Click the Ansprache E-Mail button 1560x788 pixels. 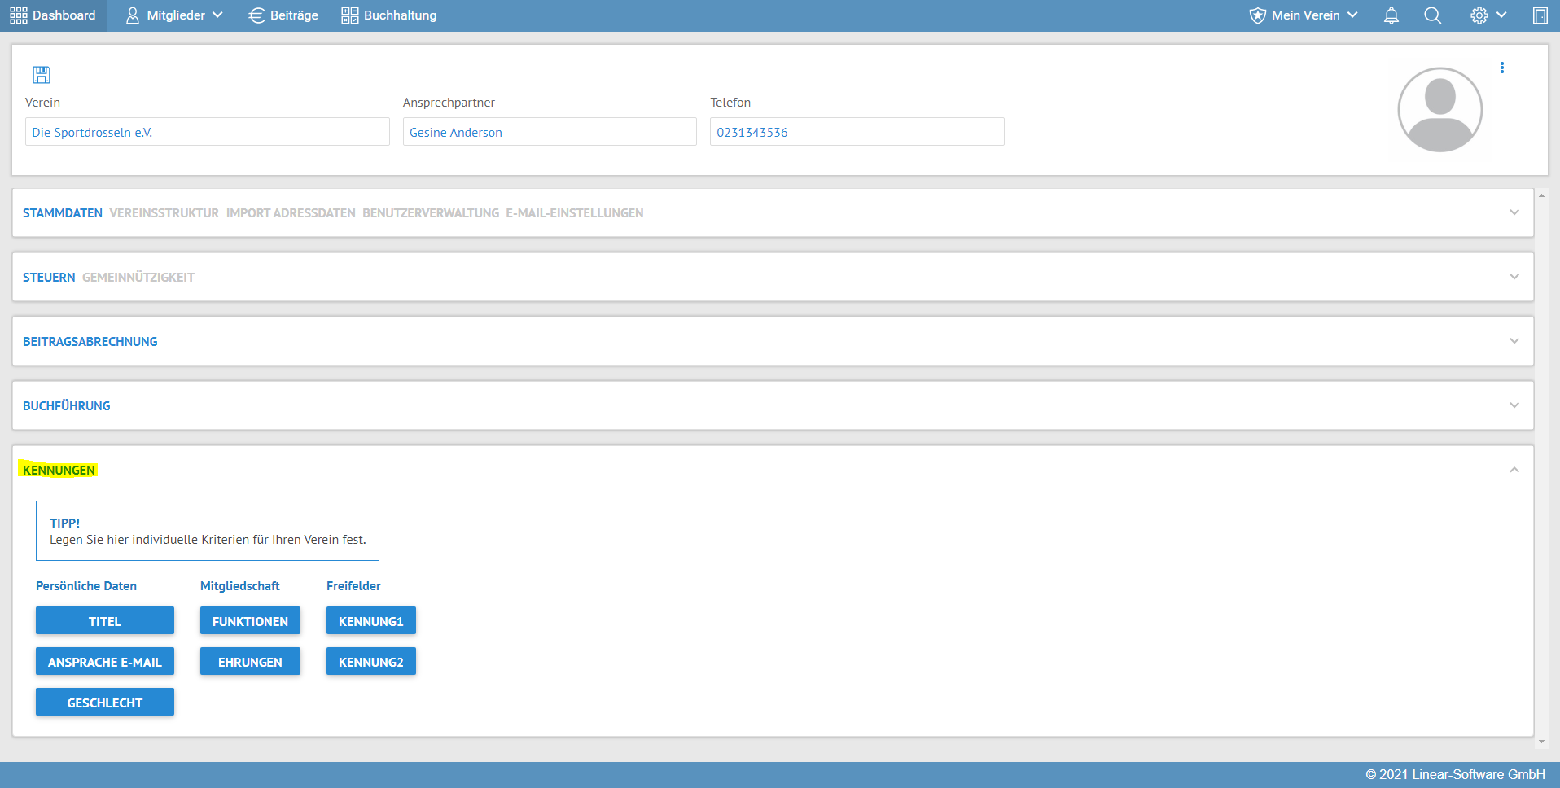click(x=105, y=661)
